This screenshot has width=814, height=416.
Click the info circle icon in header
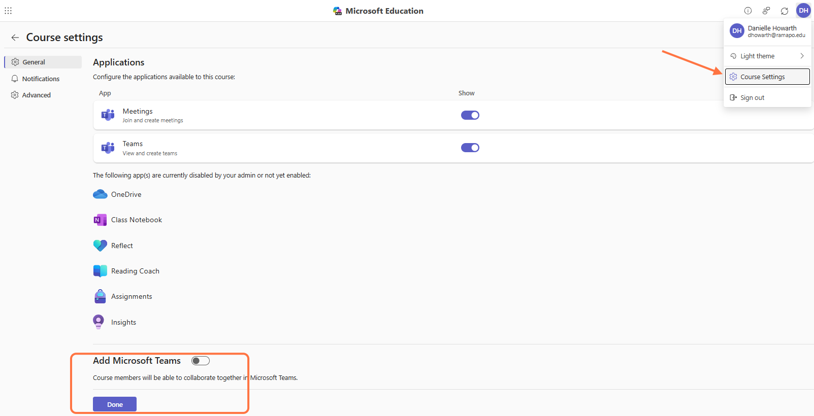748,11
